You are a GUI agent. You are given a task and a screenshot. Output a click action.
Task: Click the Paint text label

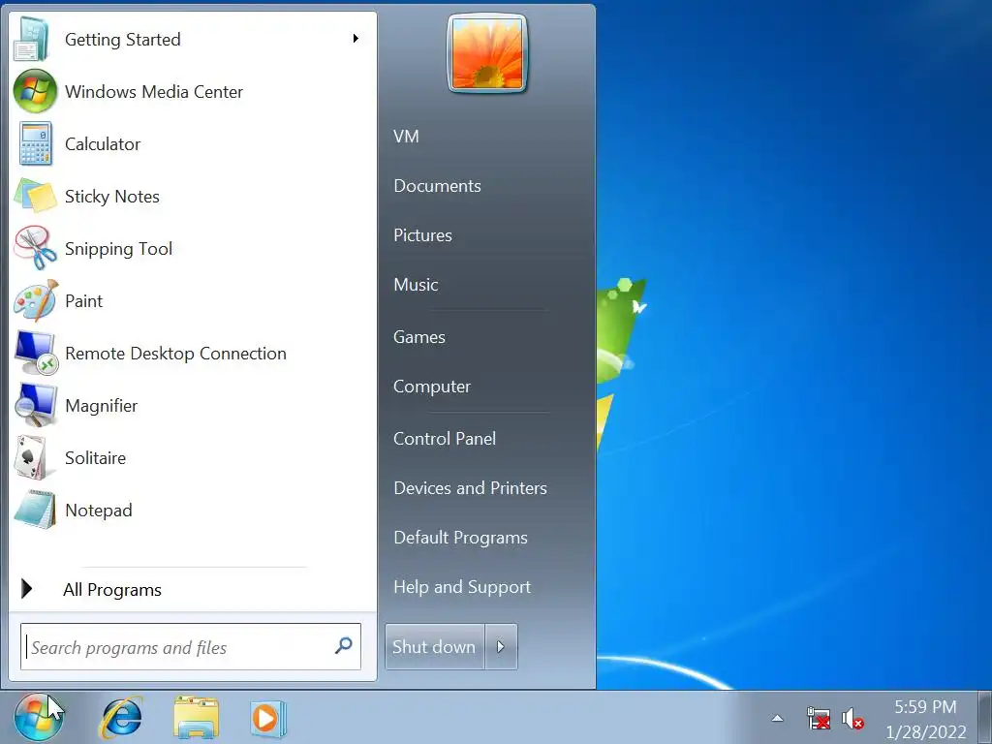pos(83,301)
